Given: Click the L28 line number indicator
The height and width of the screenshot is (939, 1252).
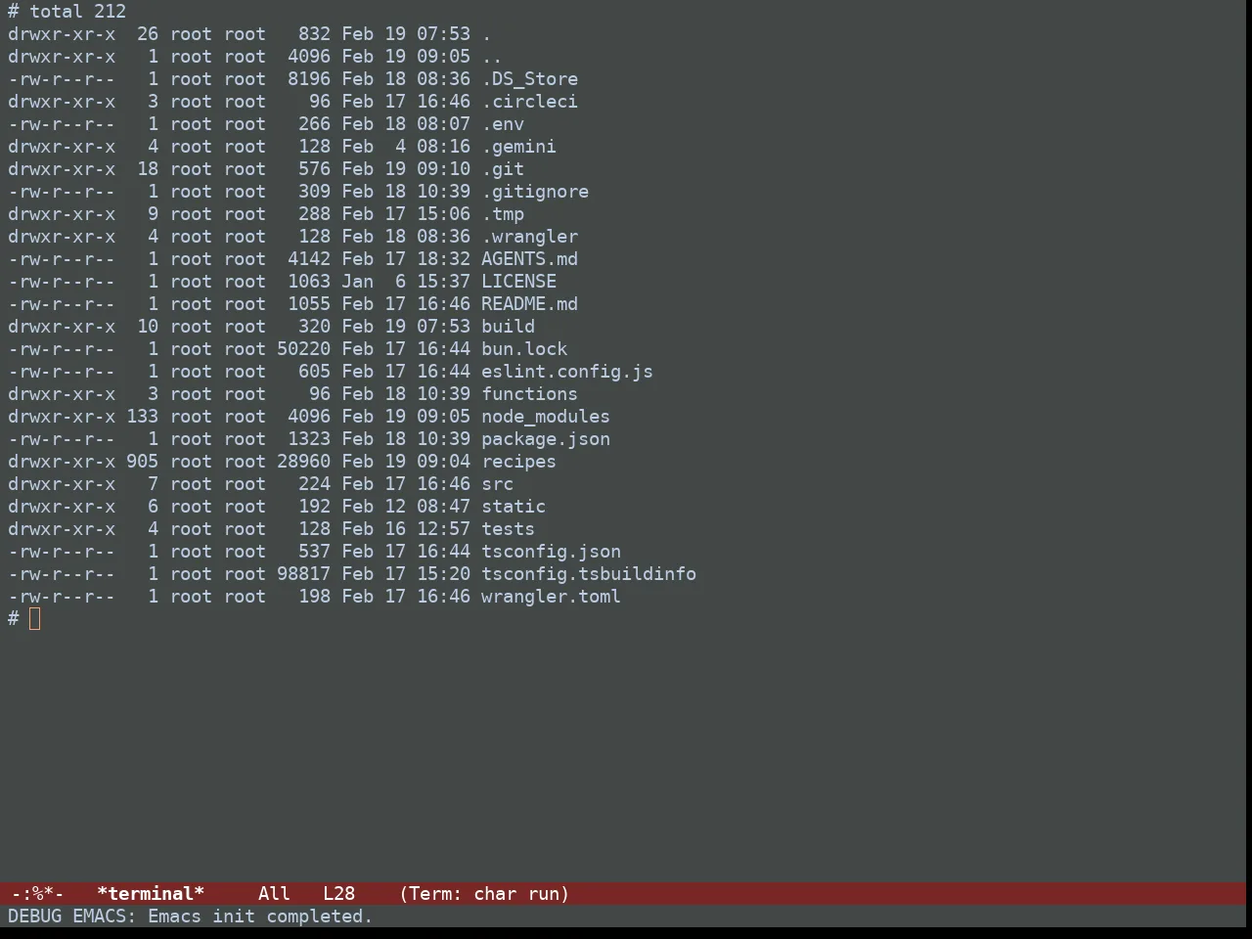Looking at the screenshot, I should tap(338, 893).
